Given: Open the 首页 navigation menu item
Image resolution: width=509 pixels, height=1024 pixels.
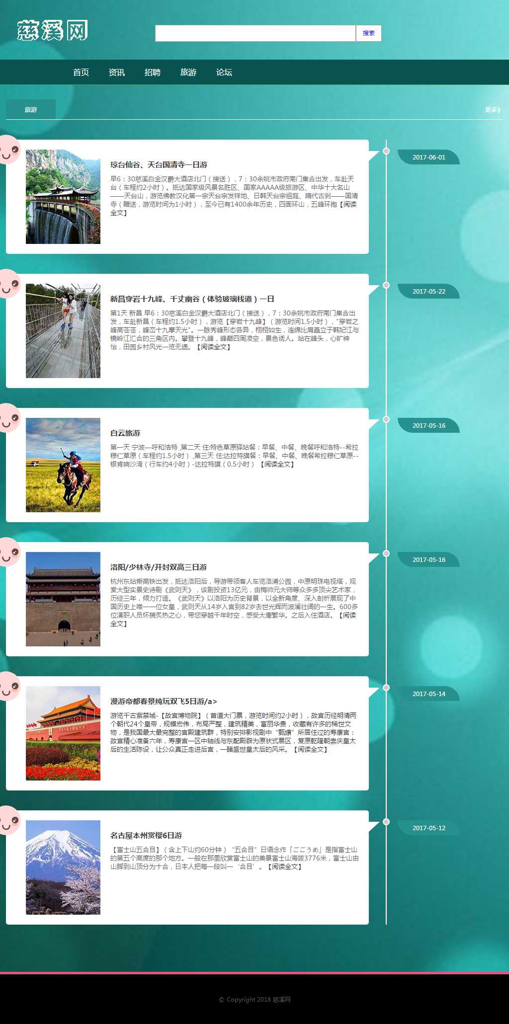Looking at the screenshot, I should (81, 73).
